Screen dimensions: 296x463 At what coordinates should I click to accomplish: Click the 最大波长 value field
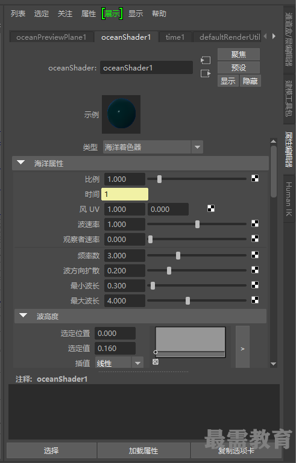125,301
